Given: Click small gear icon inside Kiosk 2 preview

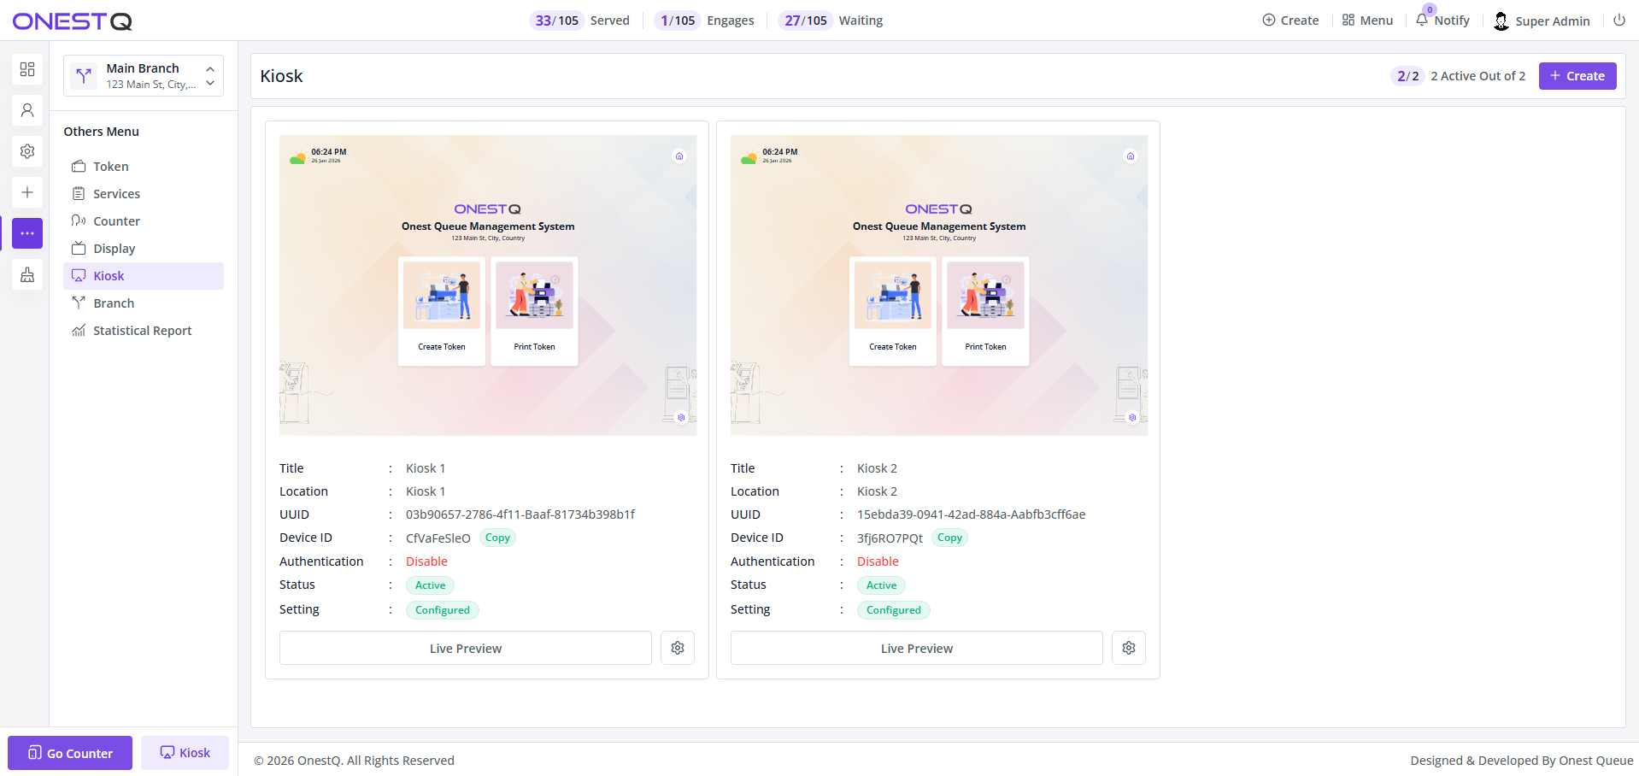Looking at the screenshot, I should [x=1132, y=418].
